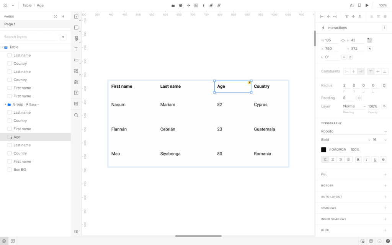Image resolution: width=392 pixels, height=245 pixels.
Task: Enable italic text style
Action: (x=367, y=160)
